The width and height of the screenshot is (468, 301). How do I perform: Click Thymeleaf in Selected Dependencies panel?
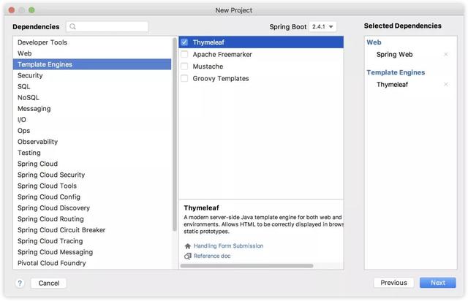(392, 85)
